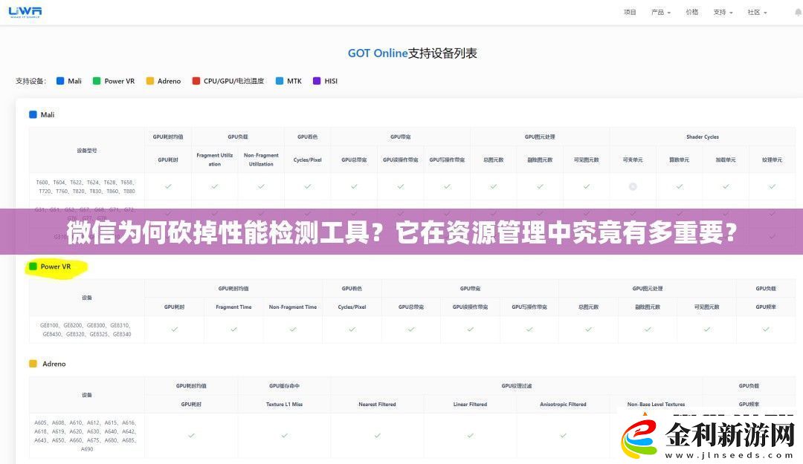Viewport: 803px width, 464px height.
Task: Click the 算数单元 checkmark in the T600 row
Action: coord(679,187)
